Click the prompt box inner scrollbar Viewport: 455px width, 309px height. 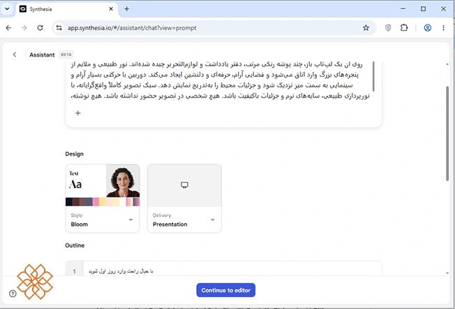[373, 76]
